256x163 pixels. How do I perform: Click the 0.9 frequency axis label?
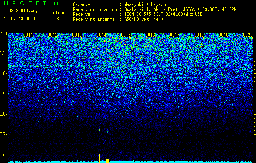(3, 94)
